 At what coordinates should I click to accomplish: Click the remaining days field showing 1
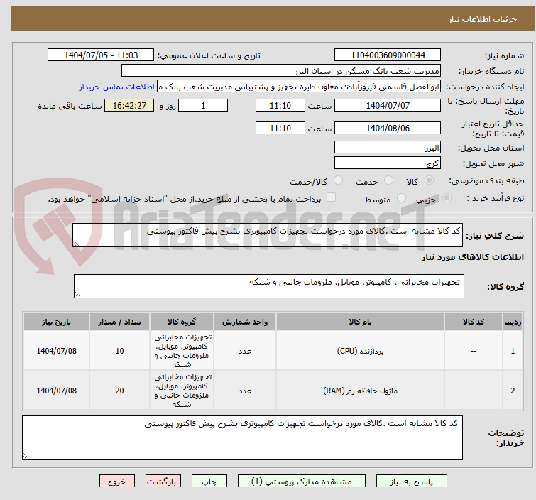(203, 105)
